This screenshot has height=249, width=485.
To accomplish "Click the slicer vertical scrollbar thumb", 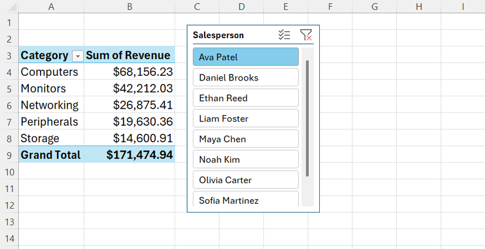I will [x=307, y=118].
